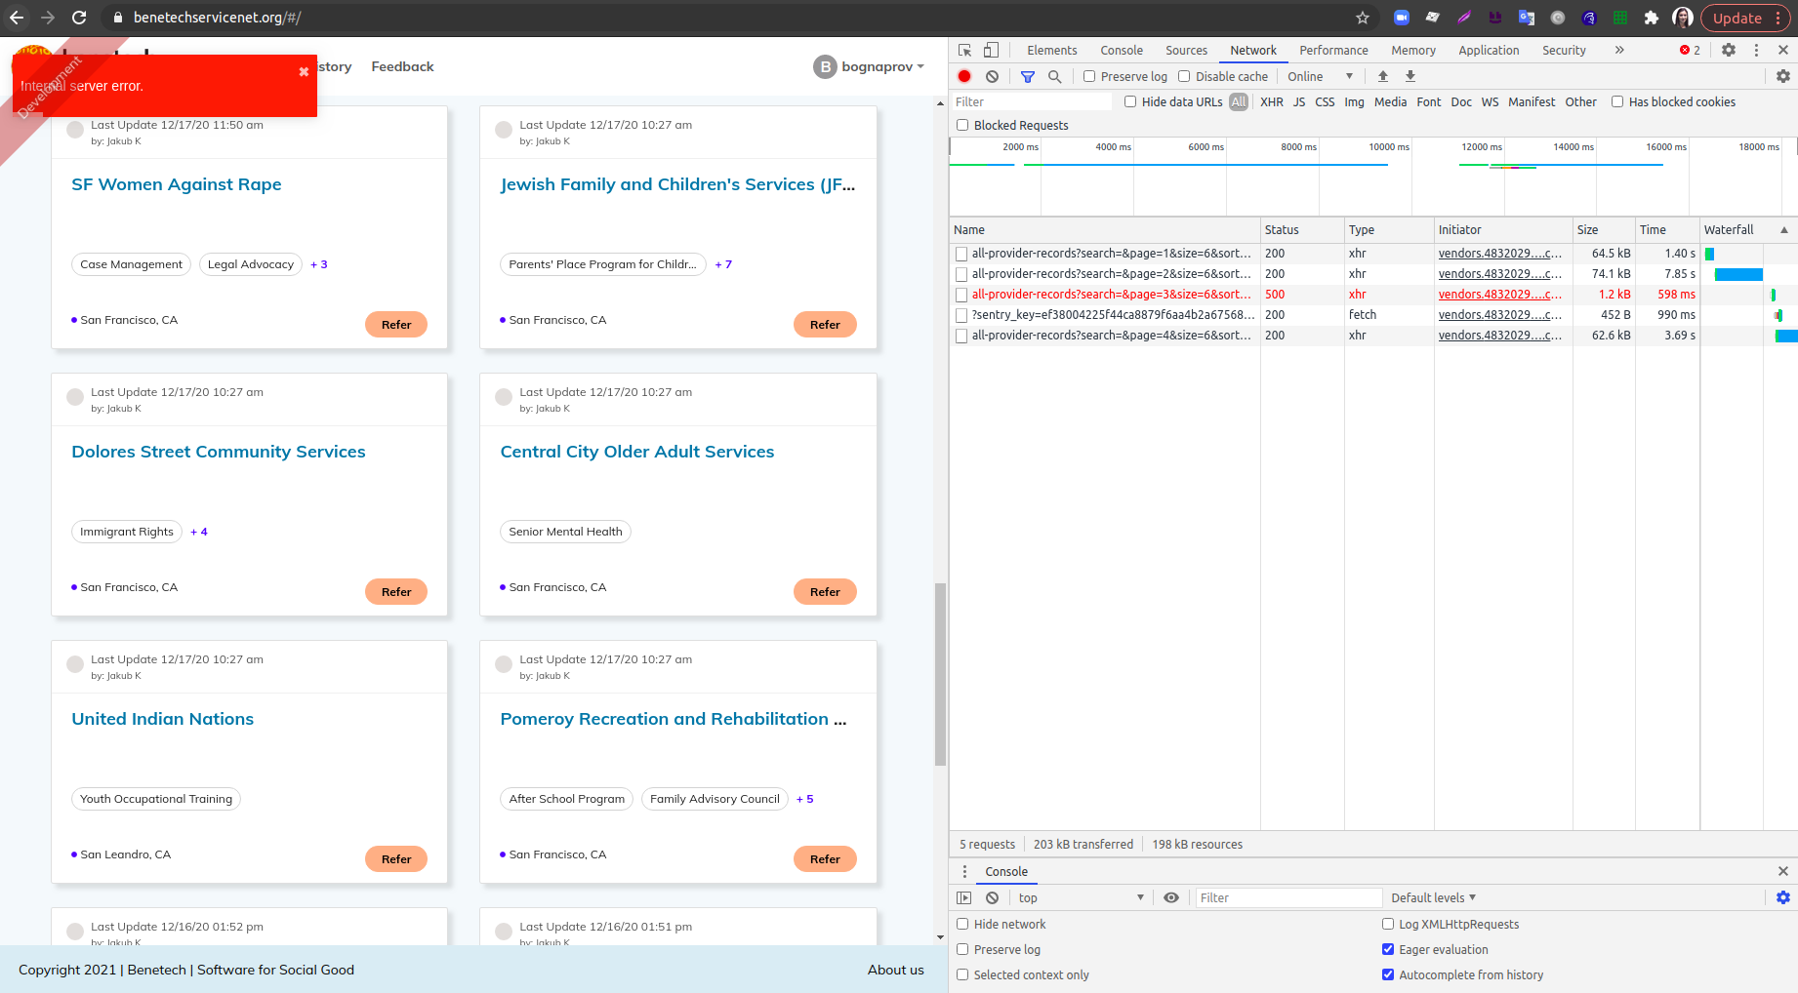
Task: Click the DevTools inspect element icon
Action: point(965,50)
